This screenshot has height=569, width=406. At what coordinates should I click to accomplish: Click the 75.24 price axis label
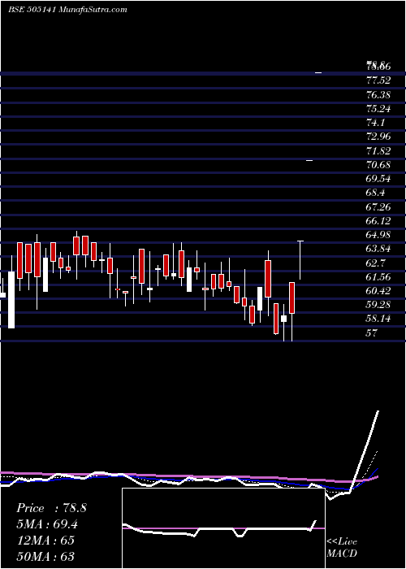379,109
